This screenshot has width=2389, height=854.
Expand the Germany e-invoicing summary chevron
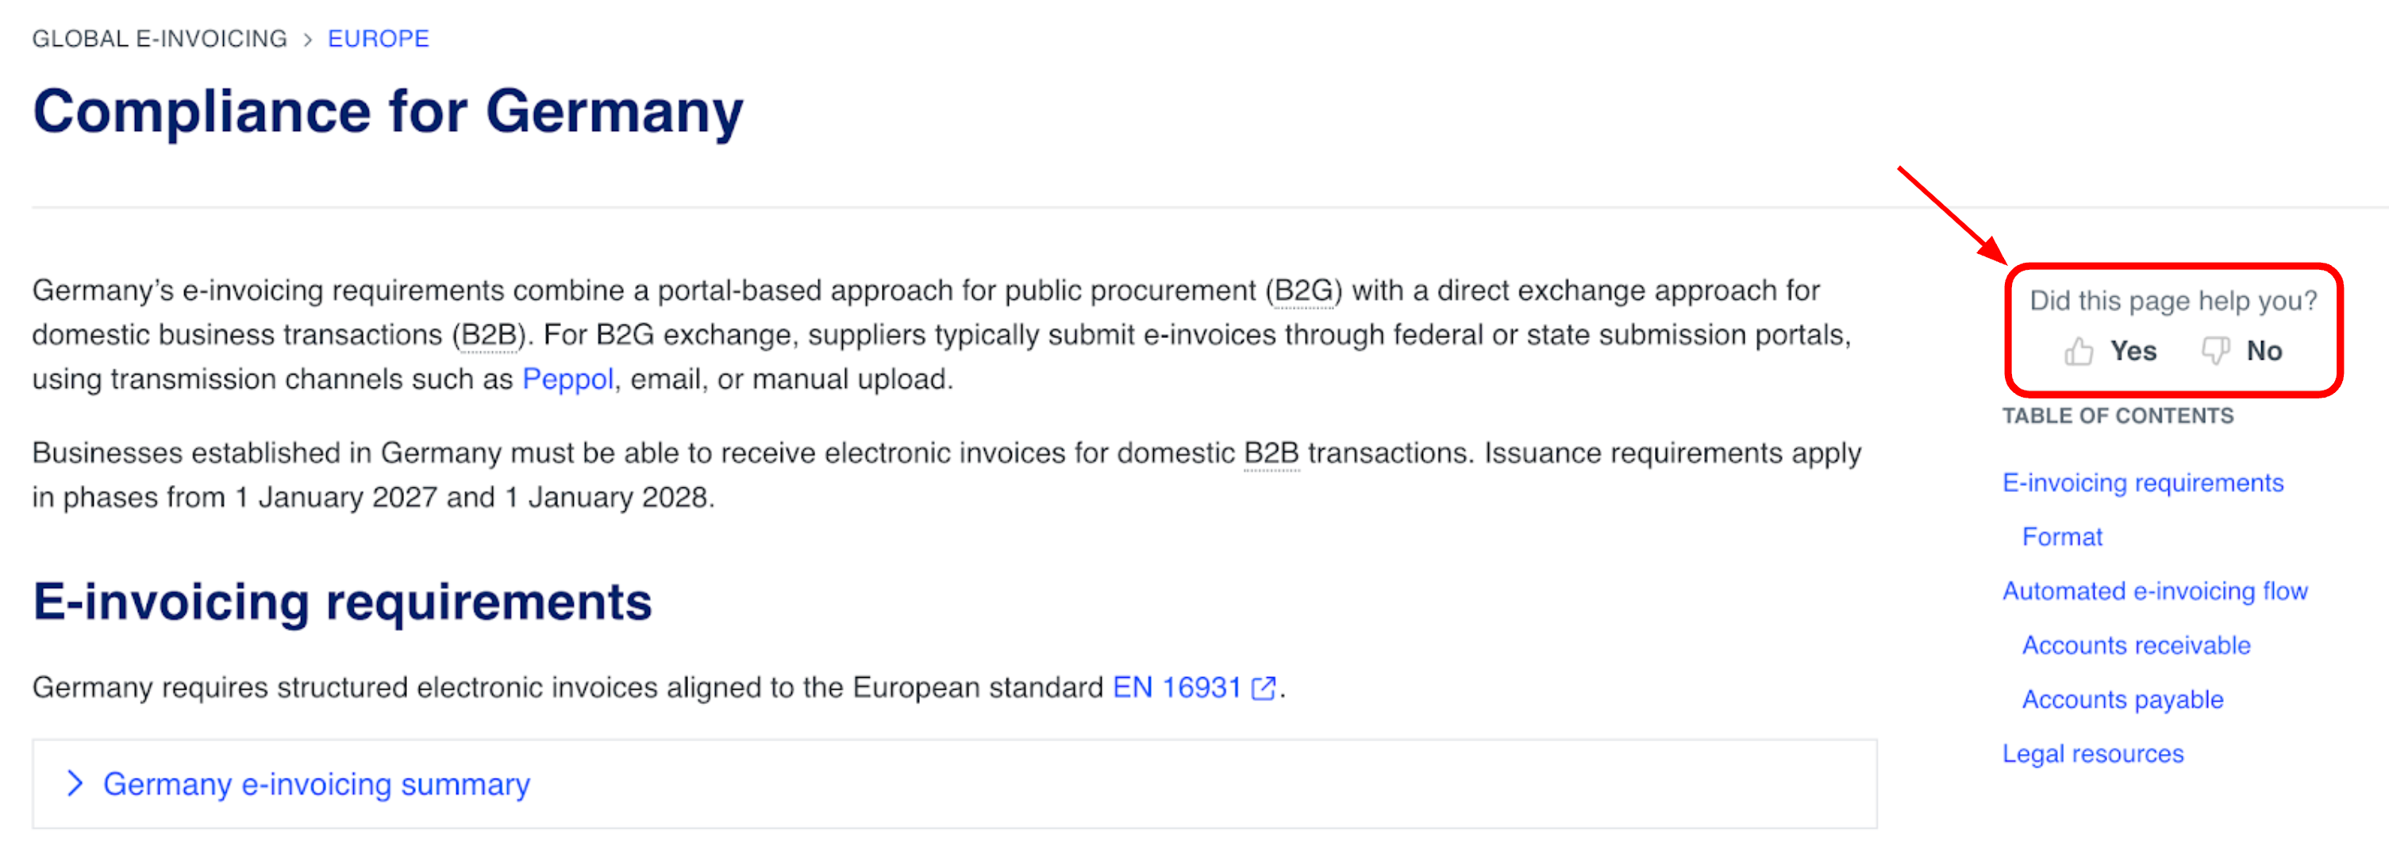click(75, 783)
